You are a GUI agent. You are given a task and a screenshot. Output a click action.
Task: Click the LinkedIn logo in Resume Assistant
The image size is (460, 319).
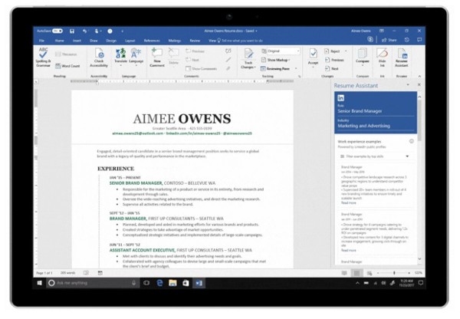click(x=341, y=98)
